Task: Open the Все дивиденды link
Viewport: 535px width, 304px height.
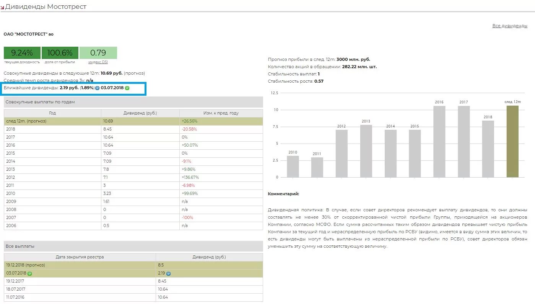Action: (x=510, y=26)
